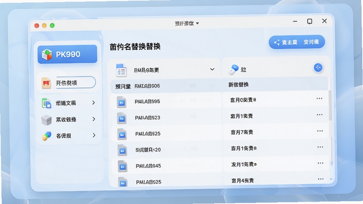
Task: Click the scroll-down arrow at the list bottom
Action: [x=331, y=179]
